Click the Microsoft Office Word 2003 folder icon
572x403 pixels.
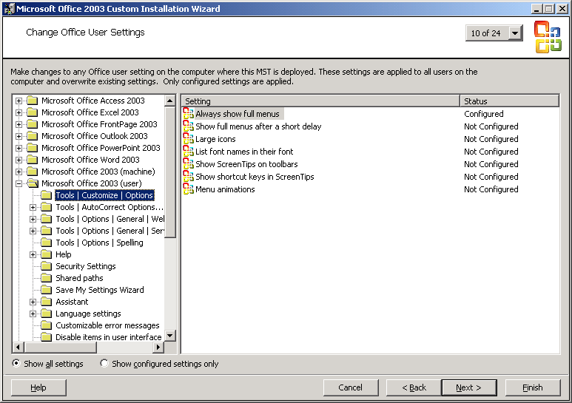click(32, 160)
